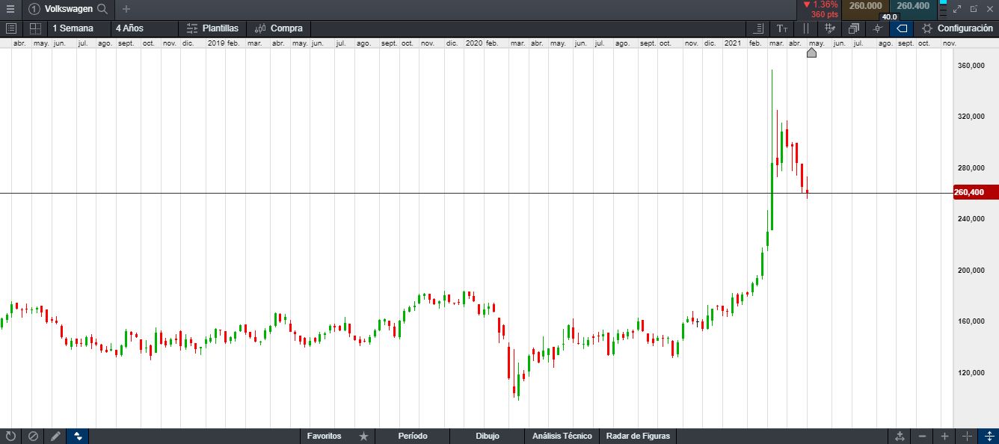The image size is (999, 444).
Task: Toggle the price label tag button
Action: pos(901,28)
